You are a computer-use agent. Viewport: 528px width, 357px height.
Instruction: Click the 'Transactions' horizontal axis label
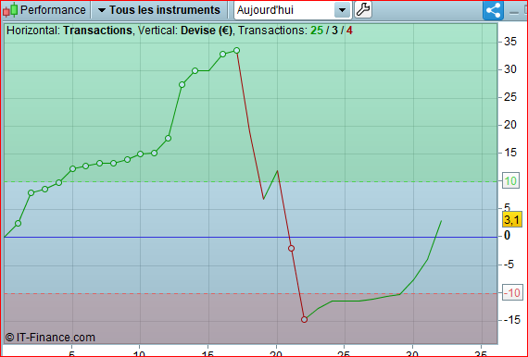pyautogui.click(x=97, y=31)
